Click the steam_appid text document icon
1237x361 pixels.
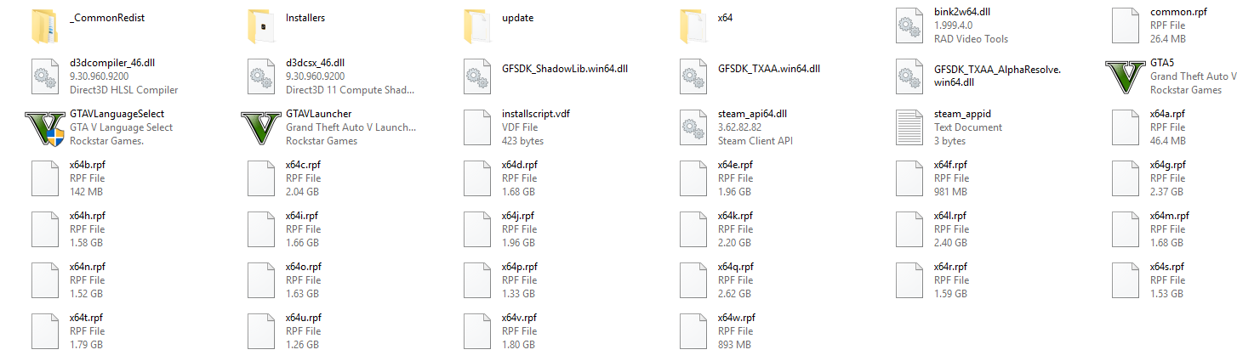pyautogui.click(x=909, y=127)
